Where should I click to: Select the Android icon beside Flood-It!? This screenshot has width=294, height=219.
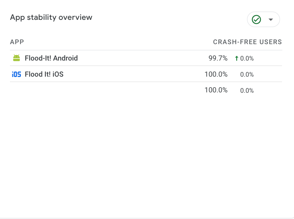click(x=16, y=58)
